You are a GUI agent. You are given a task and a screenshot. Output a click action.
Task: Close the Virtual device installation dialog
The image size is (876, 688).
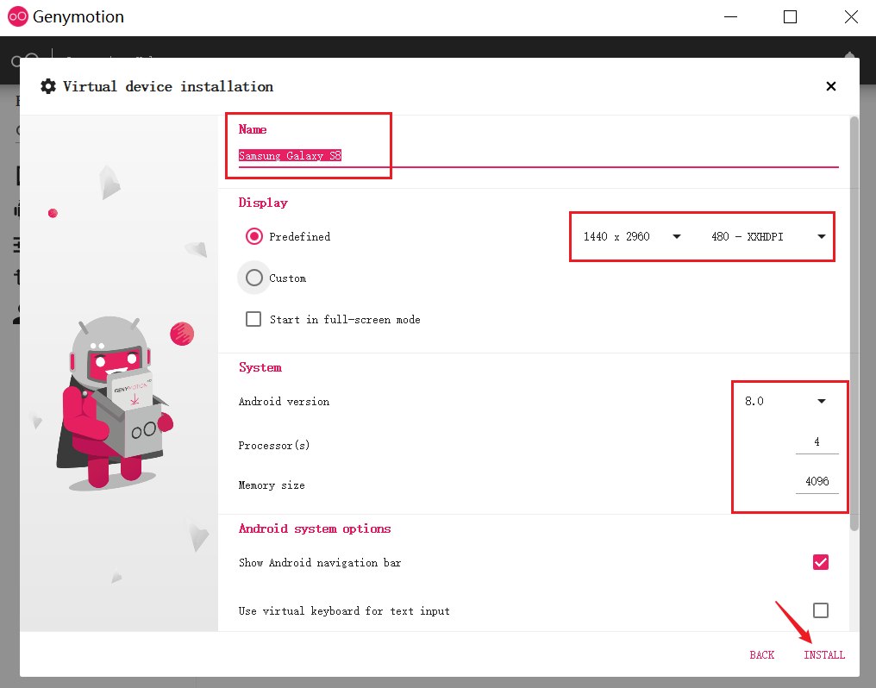[x=831, y=86]
